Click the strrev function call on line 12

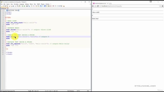tap(13, 30)
